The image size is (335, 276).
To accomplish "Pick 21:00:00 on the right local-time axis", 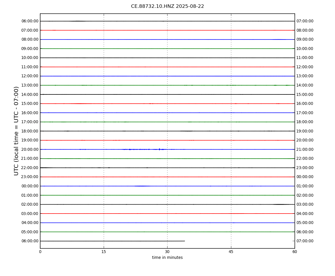I will [x=305, y=149].
